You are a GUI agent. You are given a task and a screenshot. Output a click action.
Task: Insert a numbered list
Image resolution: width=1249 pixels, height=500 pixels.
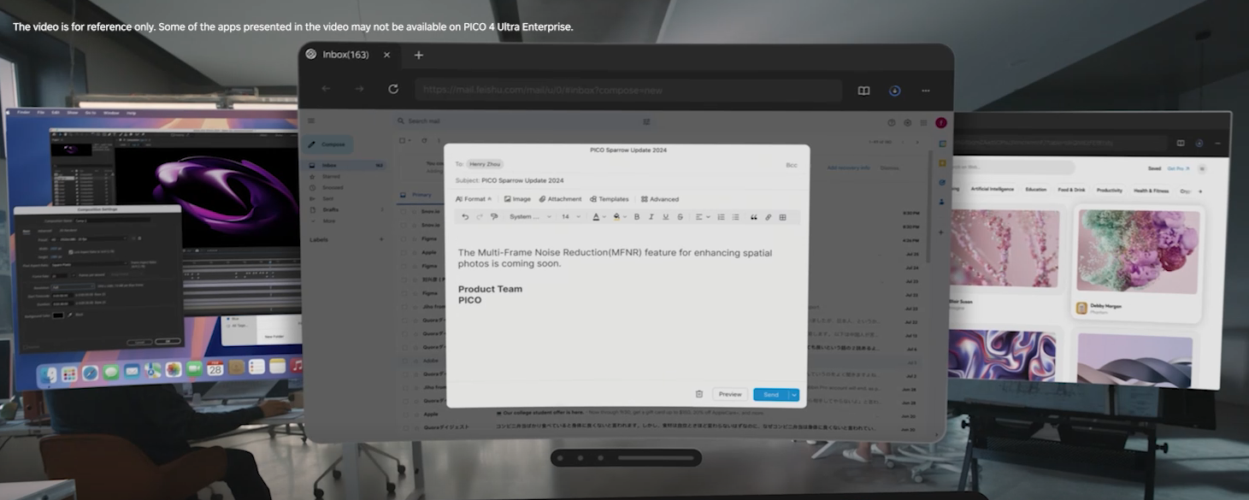721,217
